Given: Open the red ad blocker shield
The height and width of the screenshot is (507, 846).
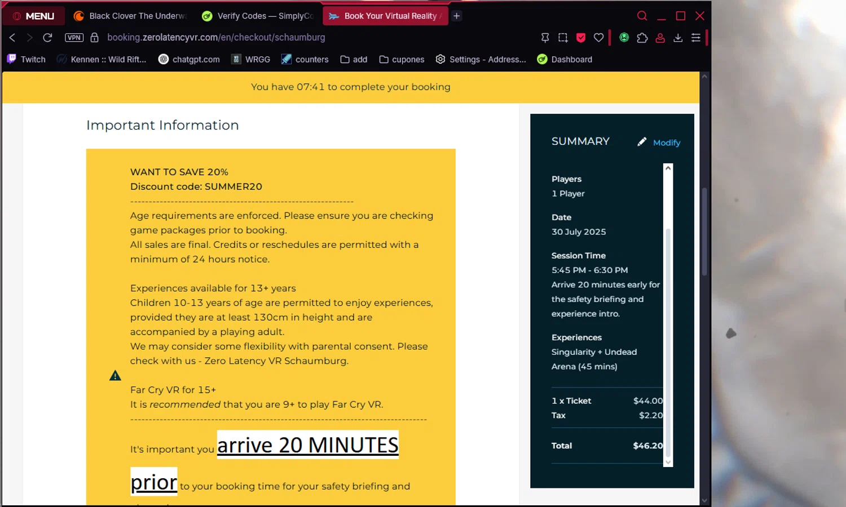Looking at the screenshot, I should [x=581, y=37].
